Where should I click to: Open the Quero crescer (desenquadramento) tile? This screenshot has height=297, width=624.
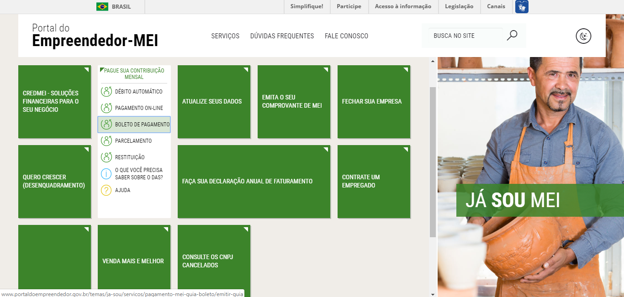pos(54,182)
